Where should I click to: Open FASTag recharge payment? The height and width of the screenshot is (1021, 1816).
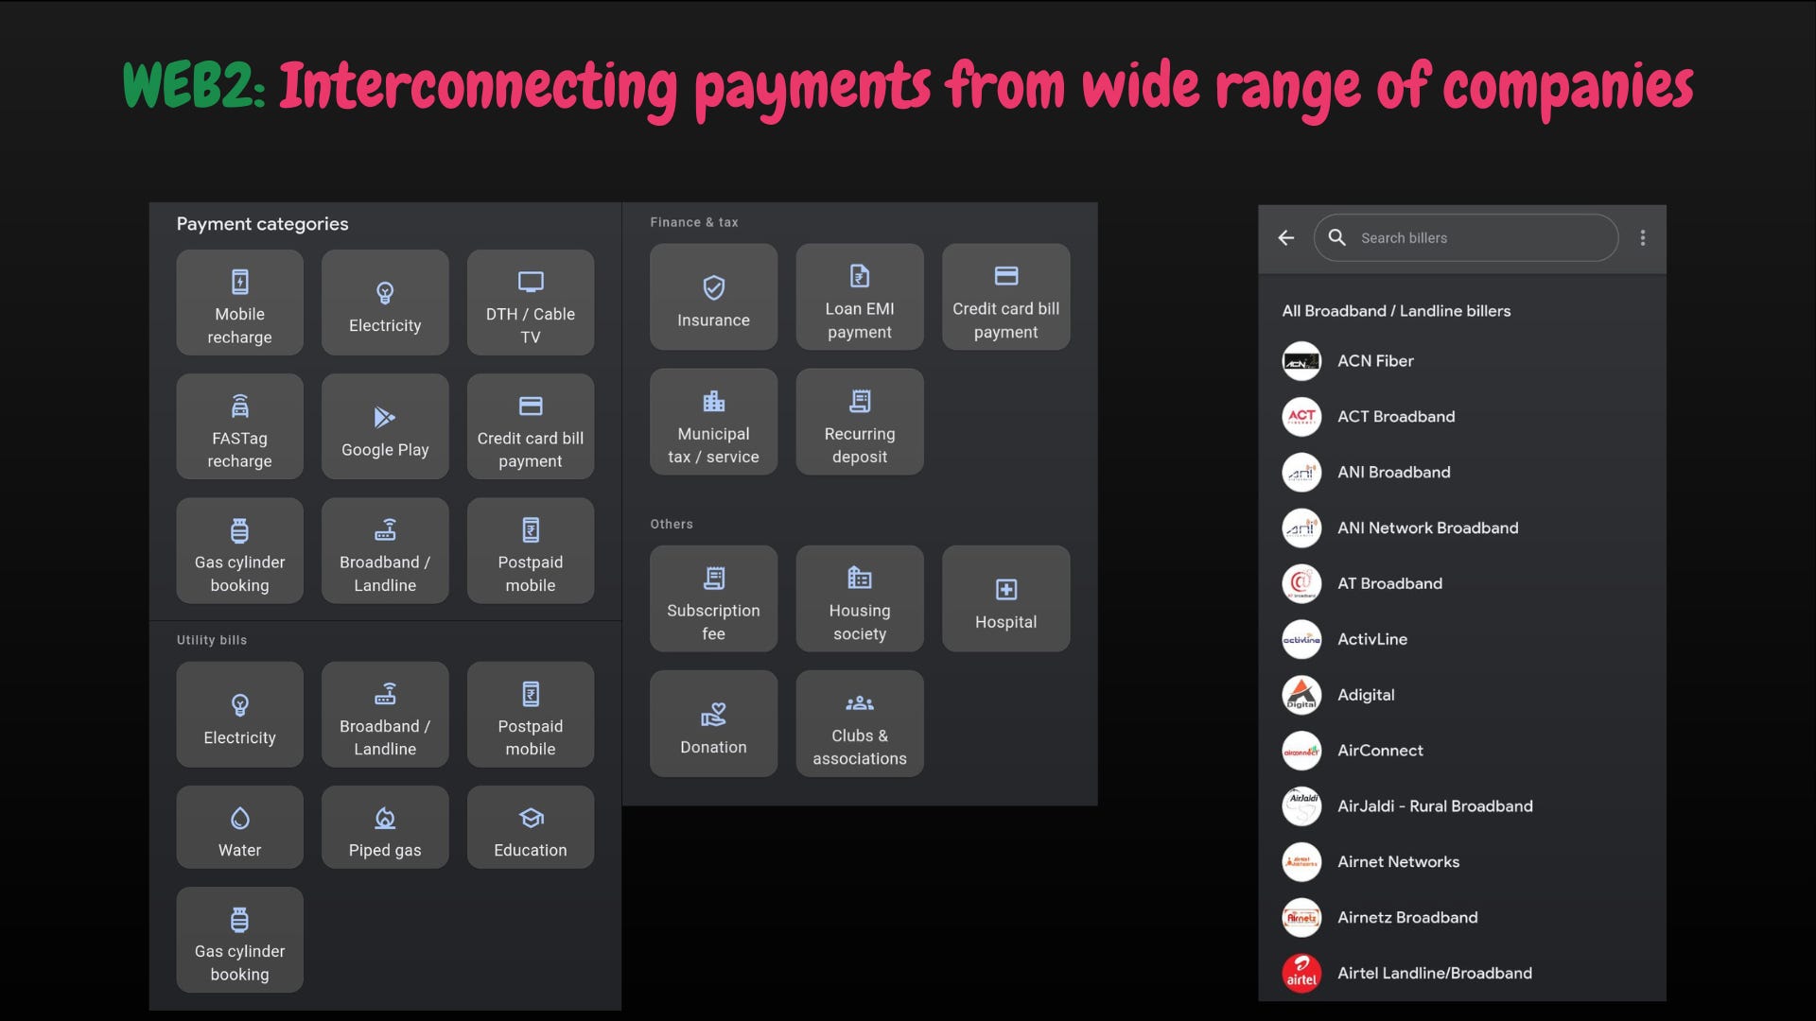[239, 426]
